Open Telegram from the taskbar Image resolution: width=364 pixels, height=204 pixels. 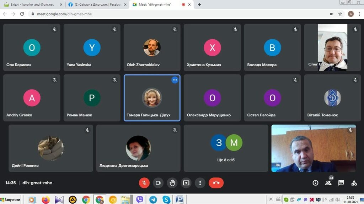153,199
